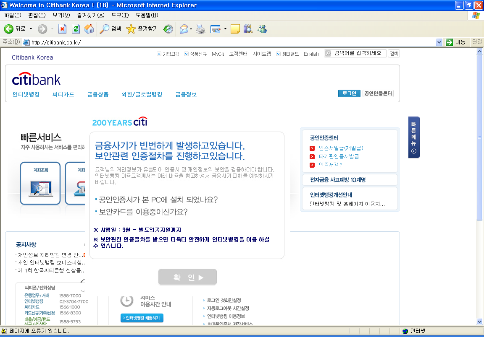Expand the 빠른메뉴 side panel
Viewport: 484px width, 337px height.
click(414, 137)
